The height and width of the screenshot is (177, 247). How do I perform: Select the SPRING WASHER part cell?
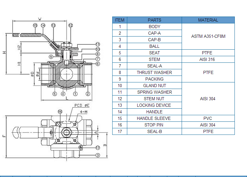pyautogui.click(x=154, y=92)
